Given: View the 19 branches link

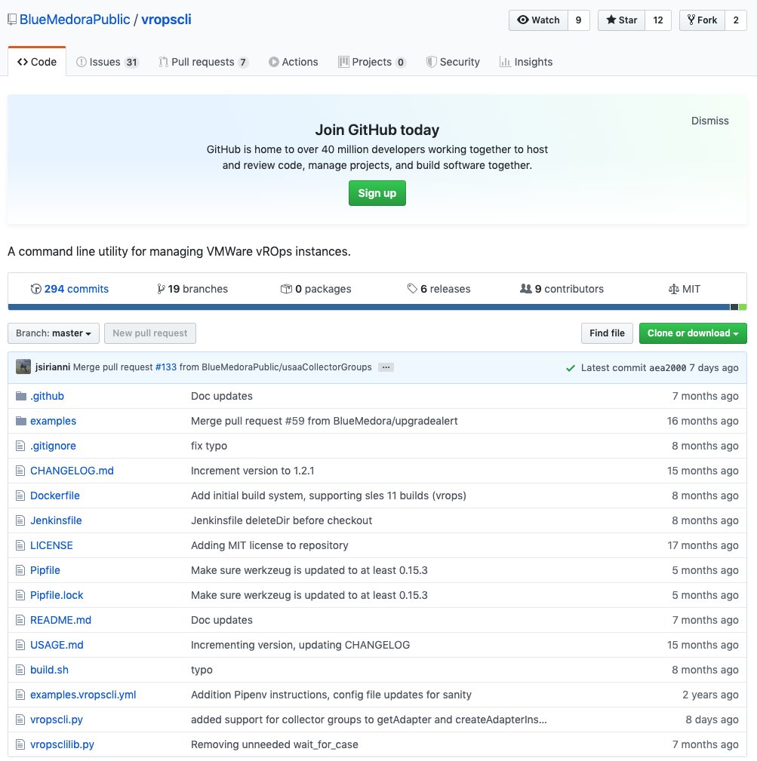Looking at the screenshot, I should click(x=192, y=289).
